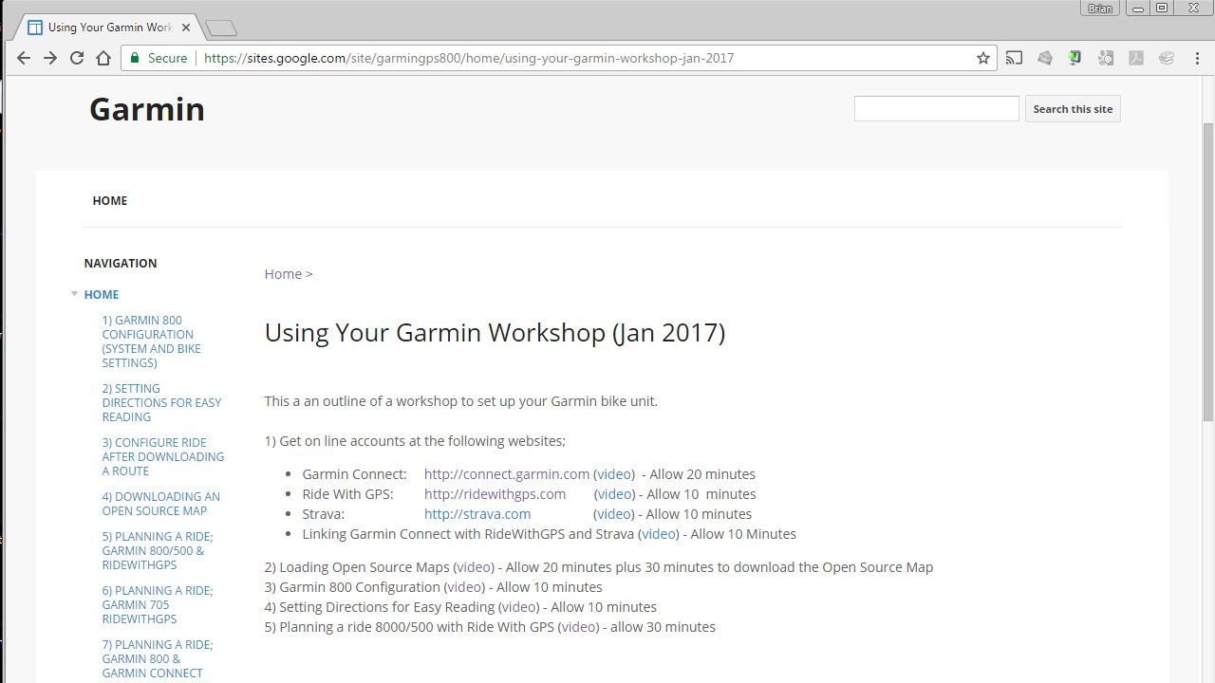Click the browser back navigation arrow
Screen dimensions: 1215x683
point(23,58)
